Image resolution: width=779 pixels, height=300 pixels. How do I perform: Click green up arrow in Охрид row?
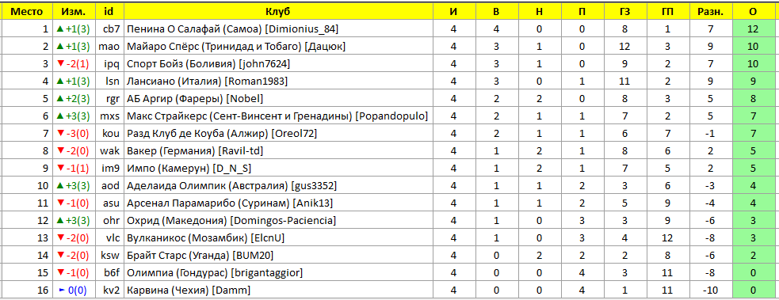[60, 220]
